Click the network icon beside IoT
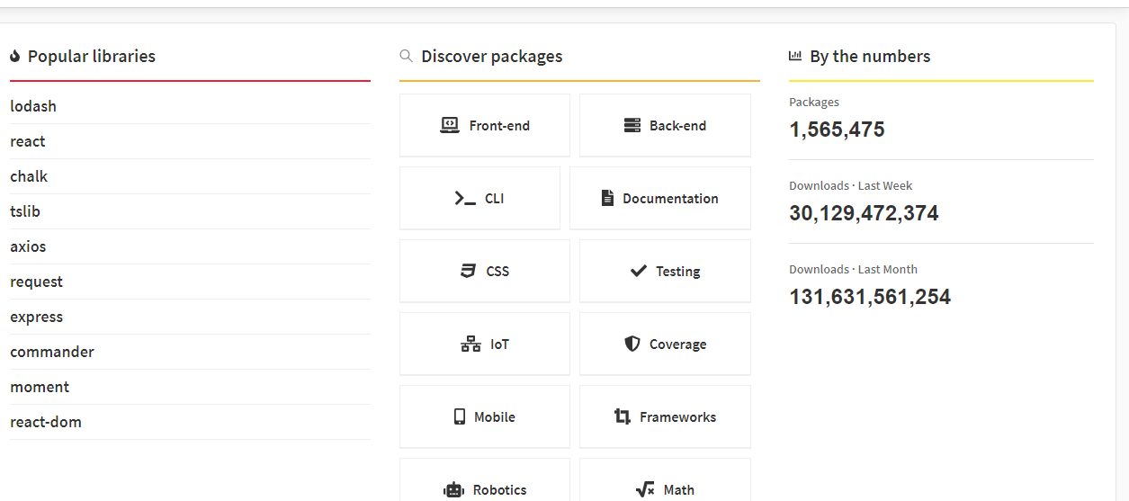Screen dimensions: 1129x501 [470, 344]
